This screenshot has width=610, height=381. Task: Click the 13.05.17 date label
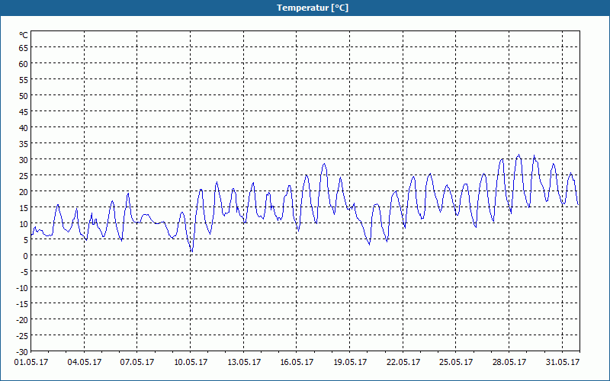244,363
